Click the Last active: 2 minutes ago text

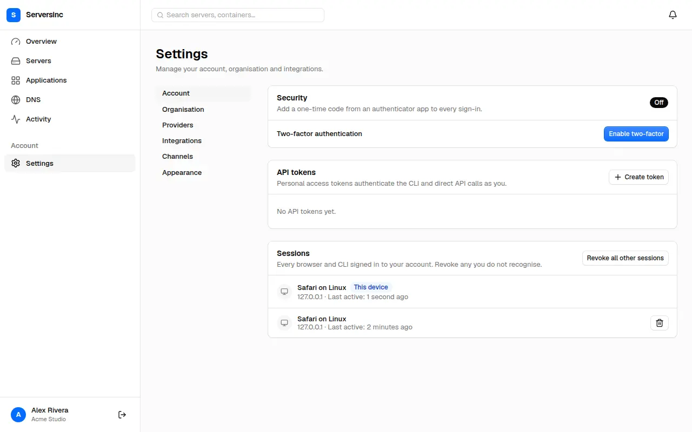coord(370,327)
